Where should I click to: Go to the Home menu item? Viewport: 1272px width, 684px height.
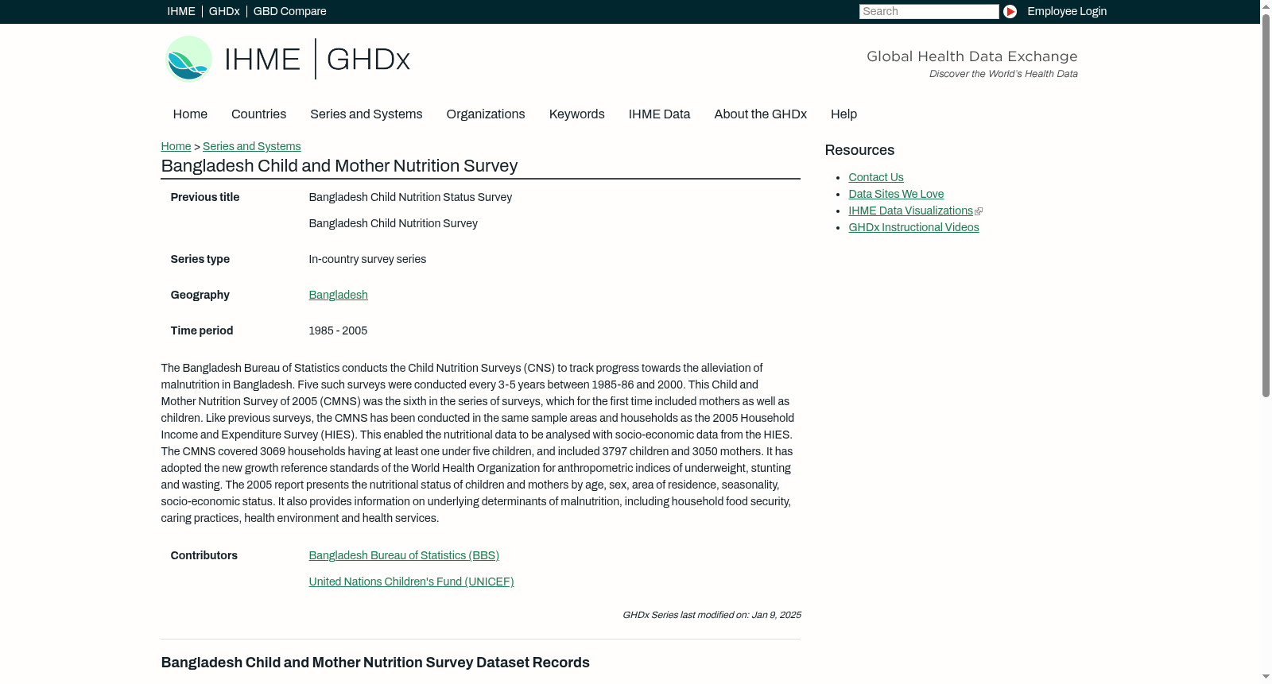[190, 114]
